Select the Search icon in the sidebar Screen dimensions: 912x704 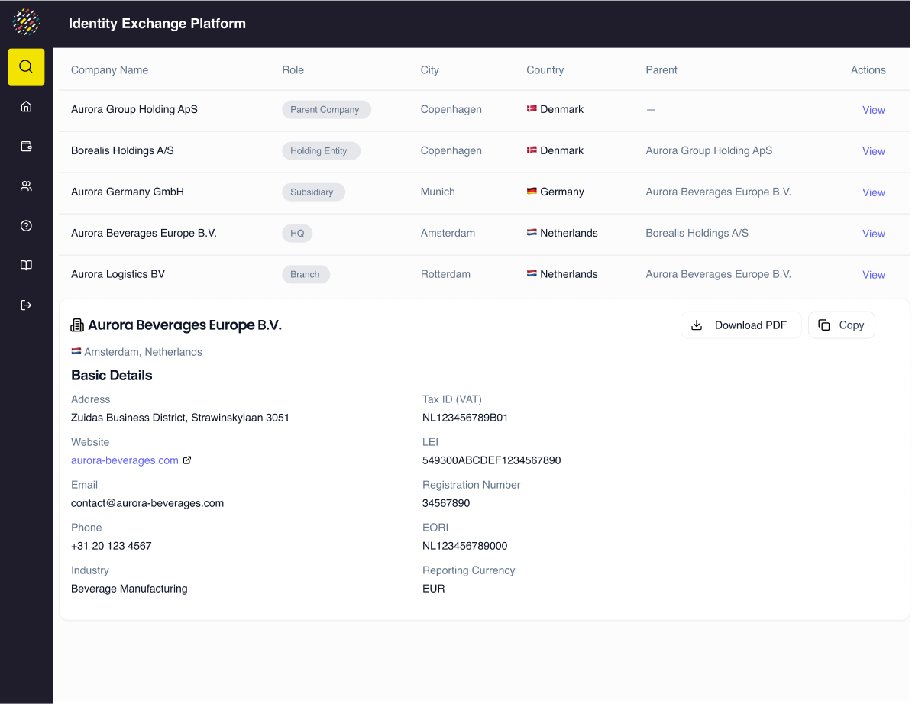tap(25, 66)
